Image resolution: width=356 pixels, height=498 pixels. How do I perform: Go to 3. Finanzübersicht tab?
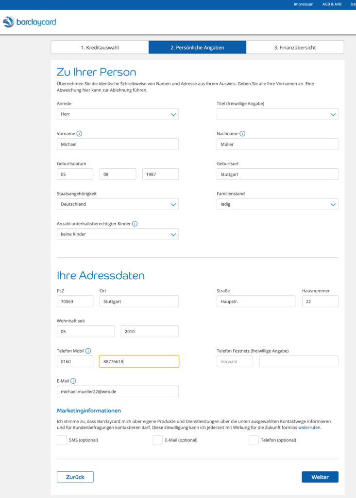295,47
